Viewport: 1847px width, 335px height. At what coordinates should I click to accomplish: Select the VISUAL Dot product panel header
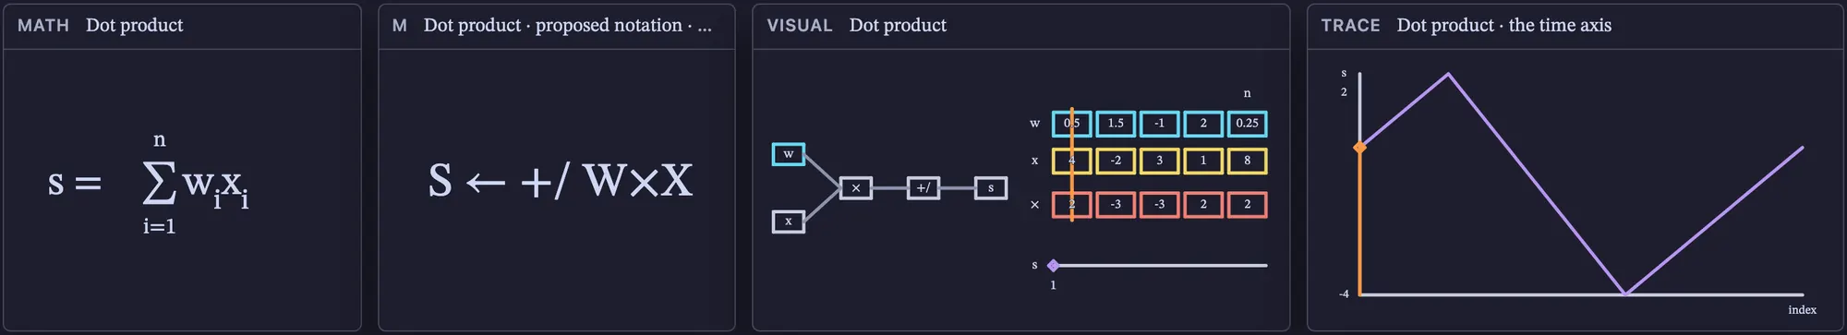[1020, 26]
